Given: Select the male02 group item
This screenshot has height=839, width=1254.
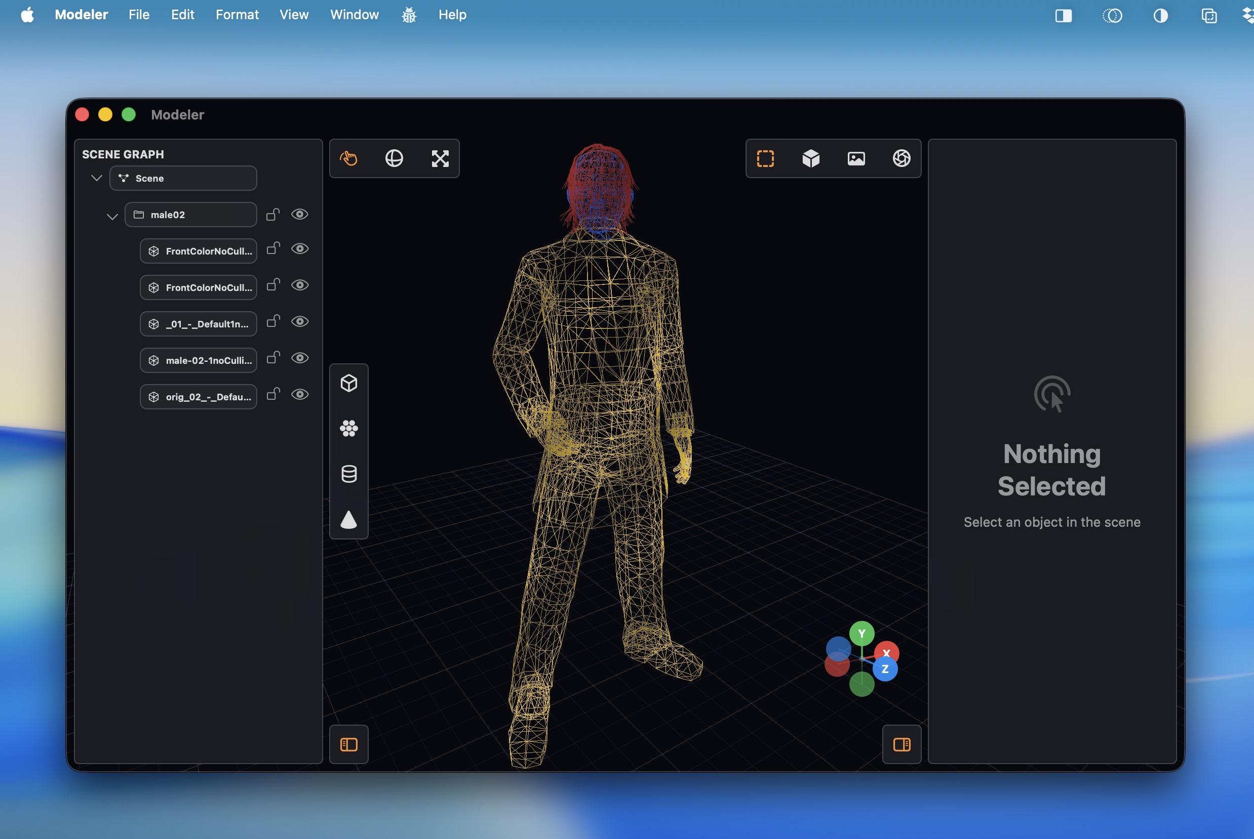Looking at the screenshot, I should click(190, 215).
